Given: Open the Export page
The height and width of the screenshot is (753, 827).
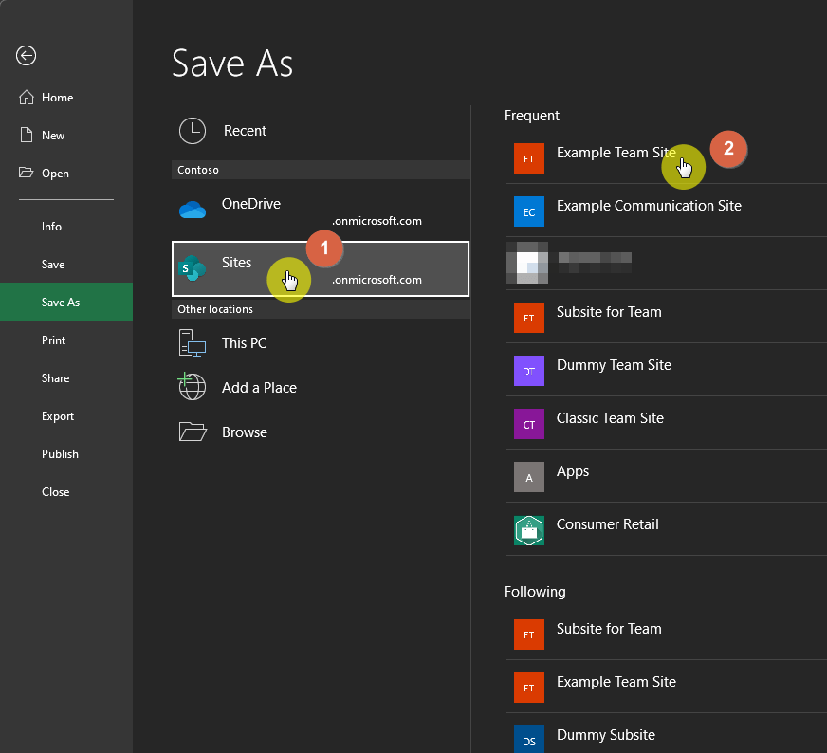Looking at the screenshot, I should [x=66, y=416].
